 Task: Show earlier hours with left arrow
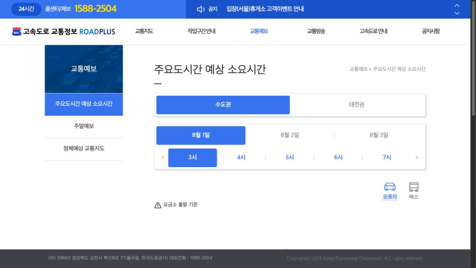click(x=162, y=157)
